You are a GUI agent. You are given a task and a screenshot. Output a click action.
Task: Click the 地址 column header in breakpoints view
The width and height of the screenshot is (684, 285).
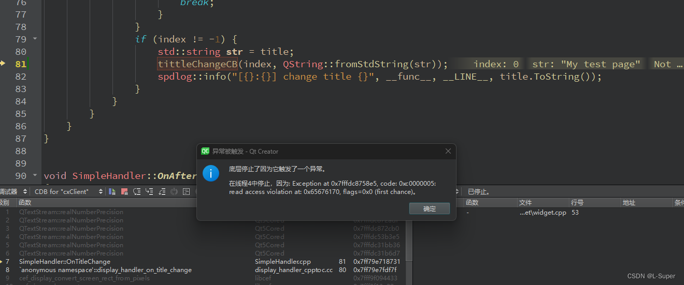click(629, 203)
